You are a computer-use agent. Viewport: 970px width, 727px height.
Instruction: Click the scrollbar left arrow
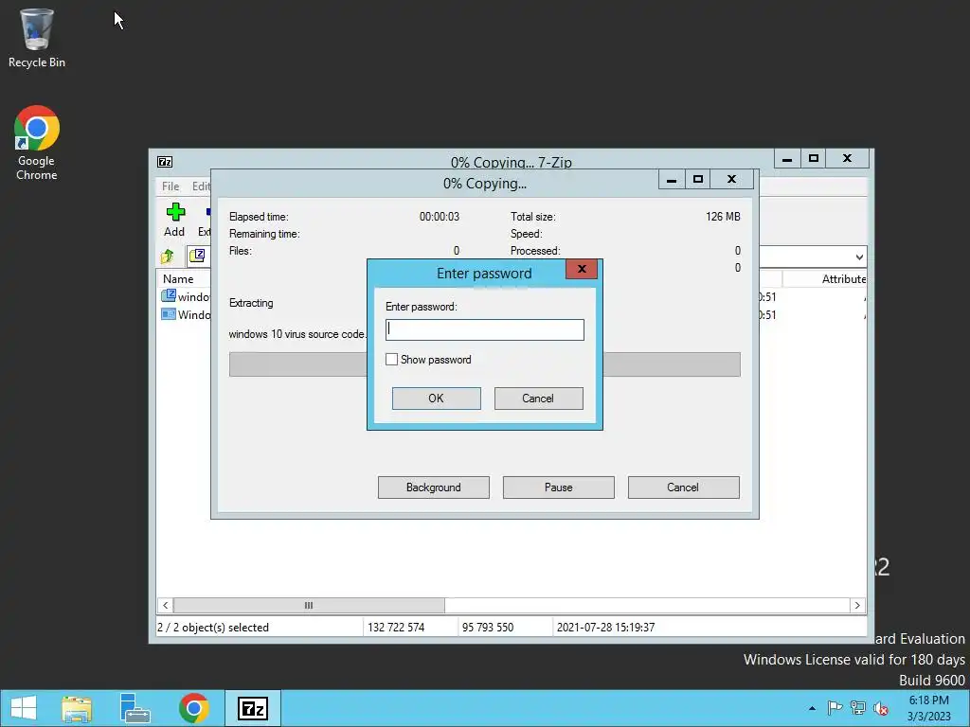coord(165,605)
